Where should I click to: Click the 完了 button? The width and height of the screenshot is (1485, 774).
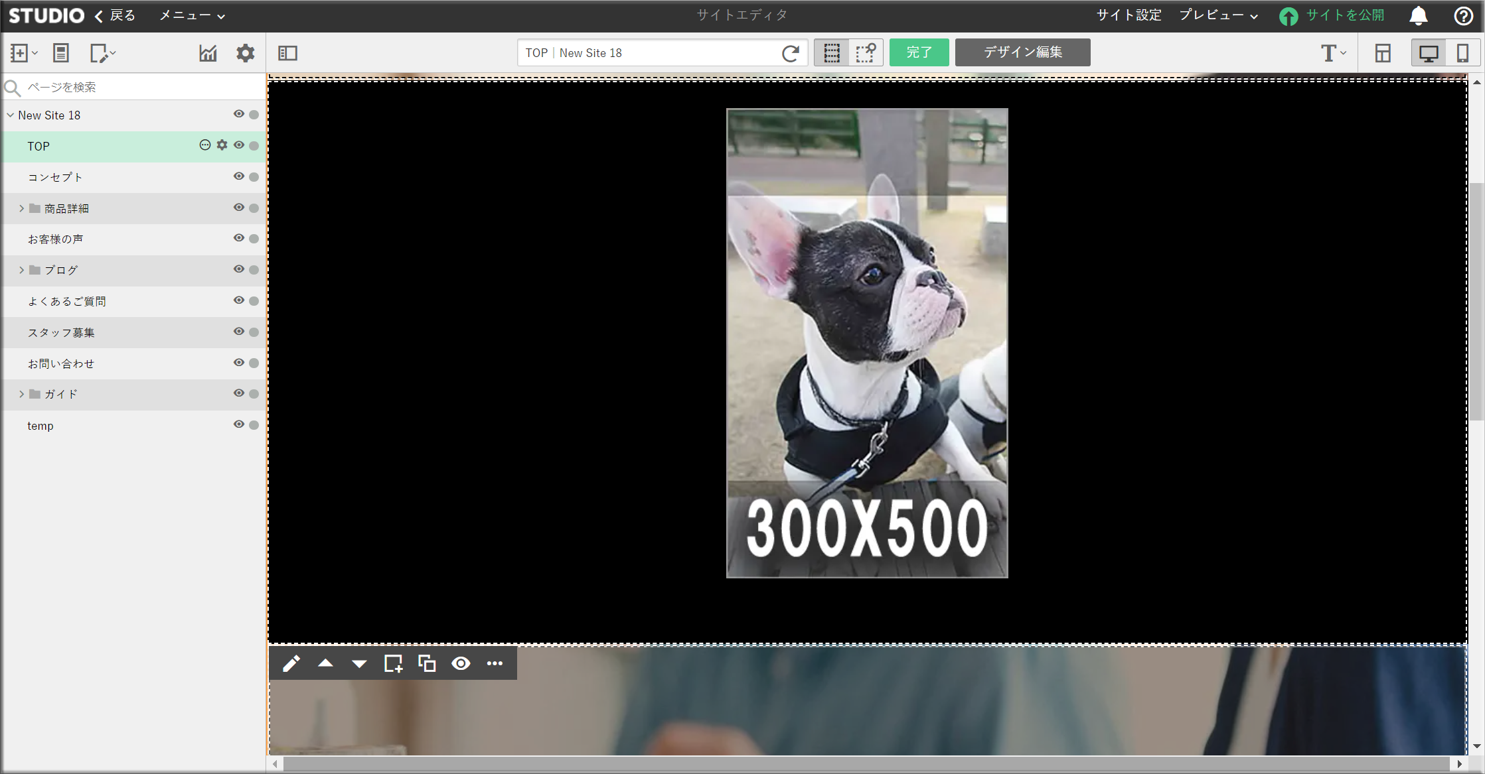(919, 52)
